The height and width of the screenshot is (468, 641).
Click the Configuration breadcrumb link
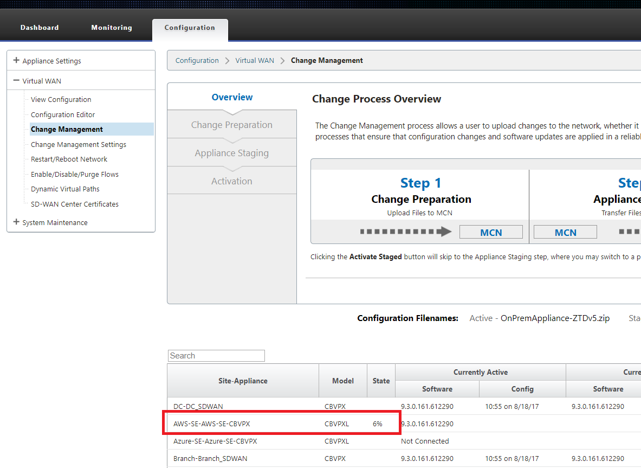point(197,61)
